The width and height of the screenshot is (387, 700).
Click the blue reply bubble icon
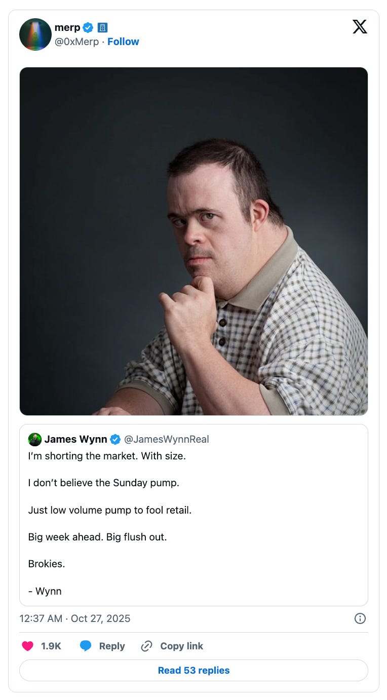click(86, 646)
